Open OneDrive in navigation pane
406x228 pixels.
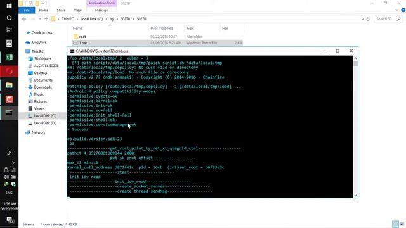click(39, 42)
